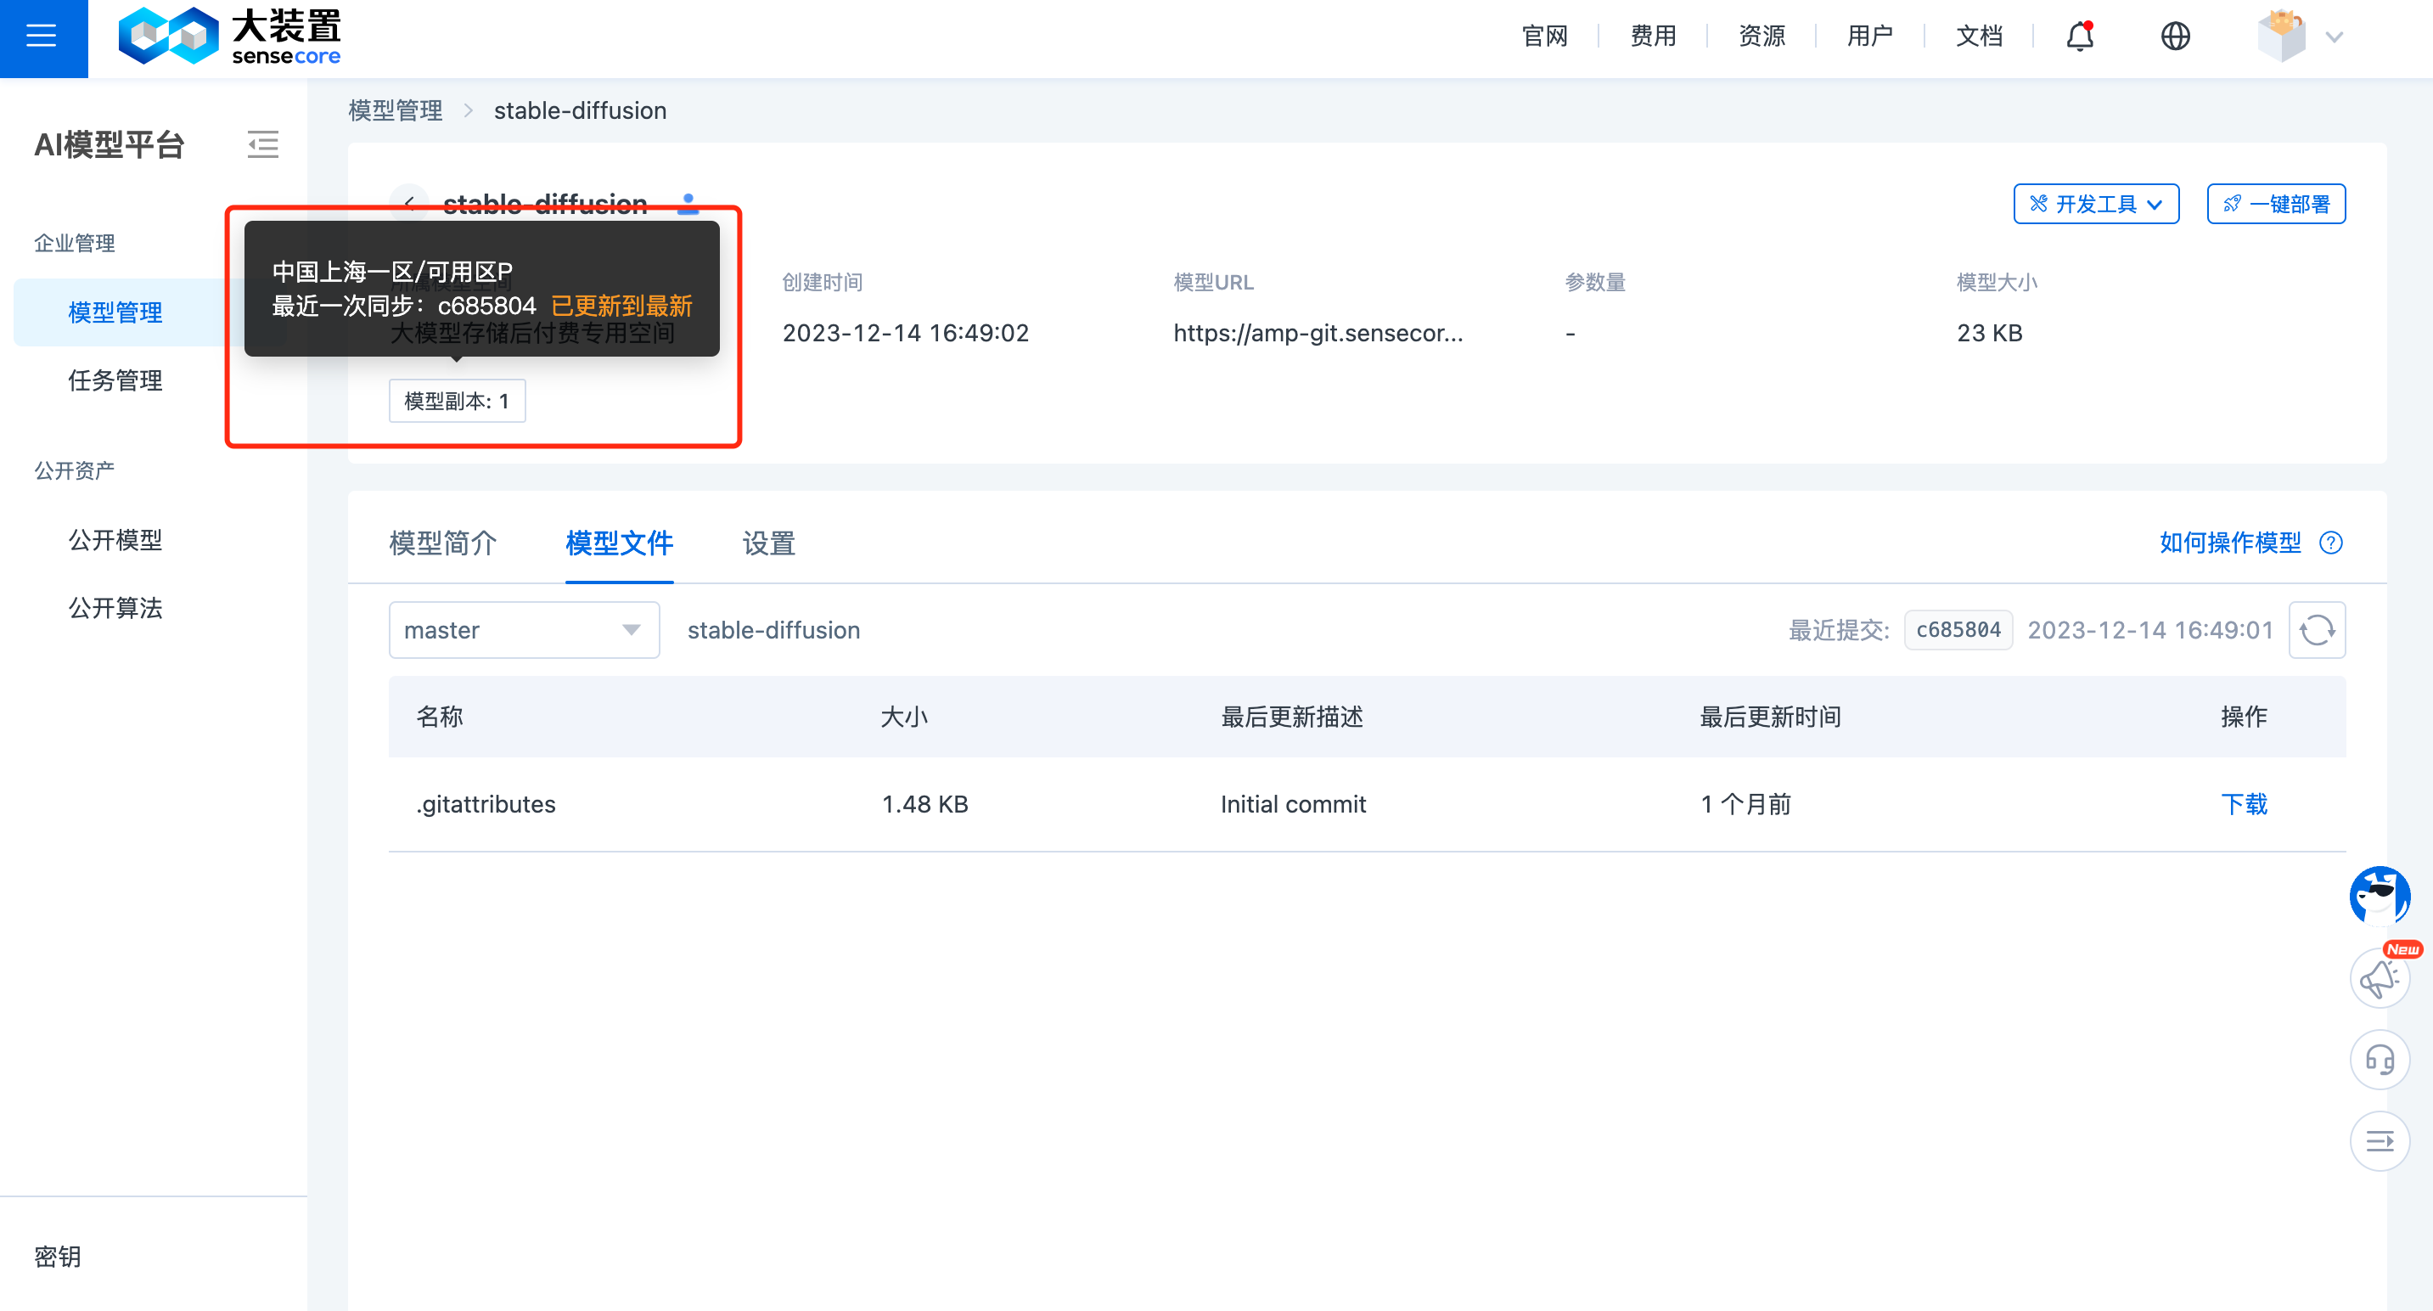
Task: Select 模型管理 in sidebar
Action: pyautogui.click(x=115, y=312)
